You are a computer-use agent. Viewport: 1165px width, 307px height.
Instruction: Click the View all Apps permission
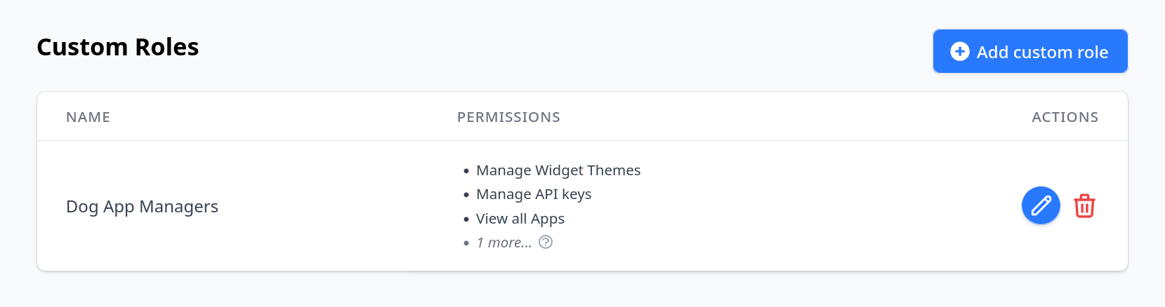pos(520,219)
